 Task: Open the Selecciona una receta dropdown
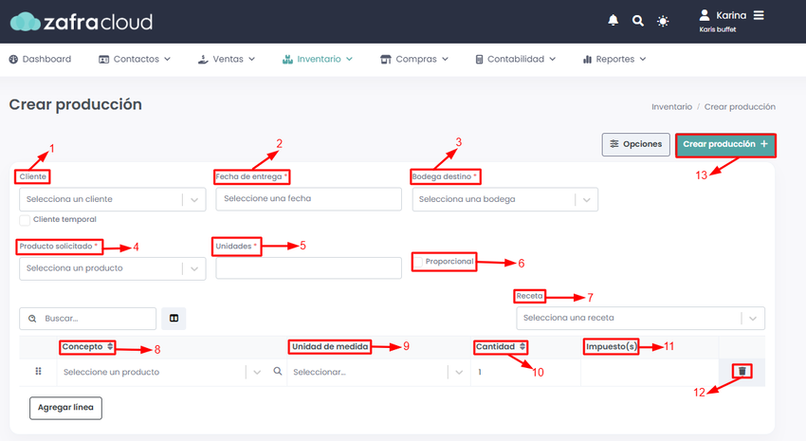[x=640, y=318]
